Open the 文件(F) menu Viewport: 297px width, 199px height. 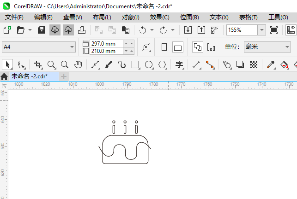coord(14,18)
